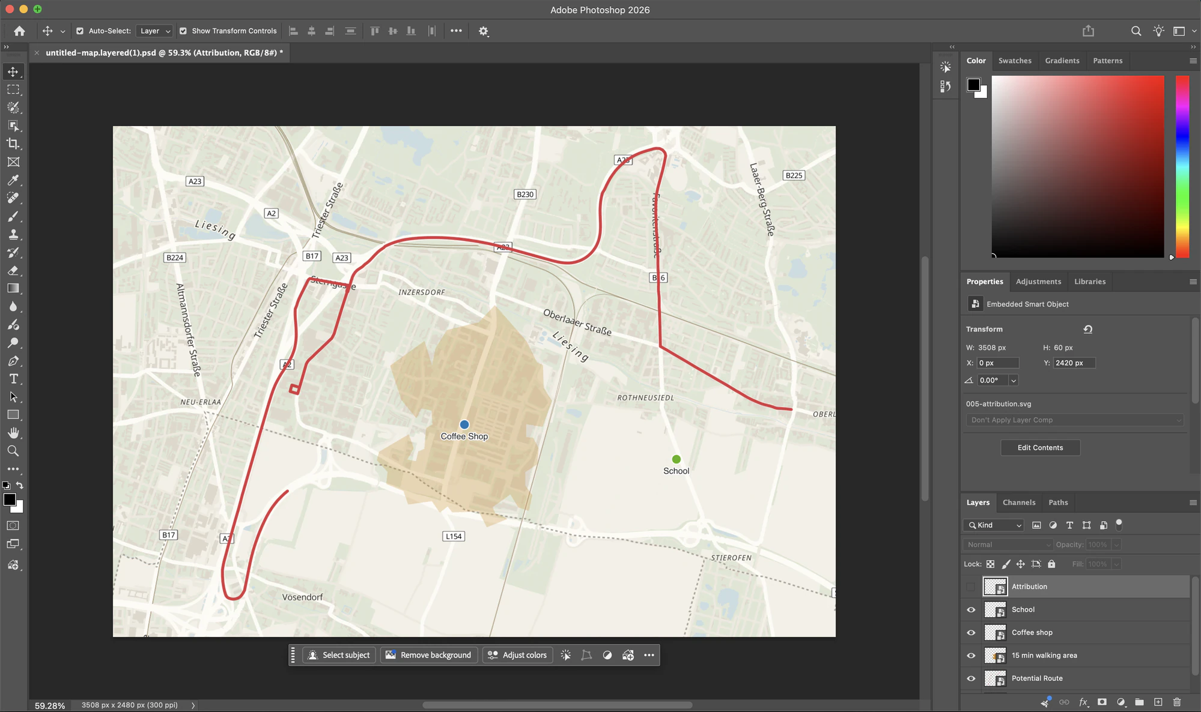Image resolution: width=1201 pixels, height=712 pixels.
Task: Hide the School layer
Action: pyautogui.click(x=971, y=609)
